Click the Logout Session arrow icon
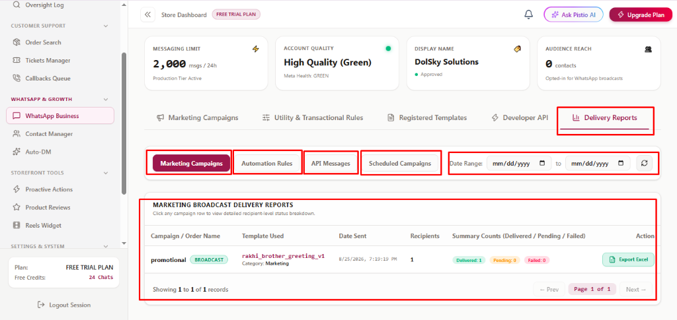The height and width of the screenshot is (320, 677). tap(41, 305)
